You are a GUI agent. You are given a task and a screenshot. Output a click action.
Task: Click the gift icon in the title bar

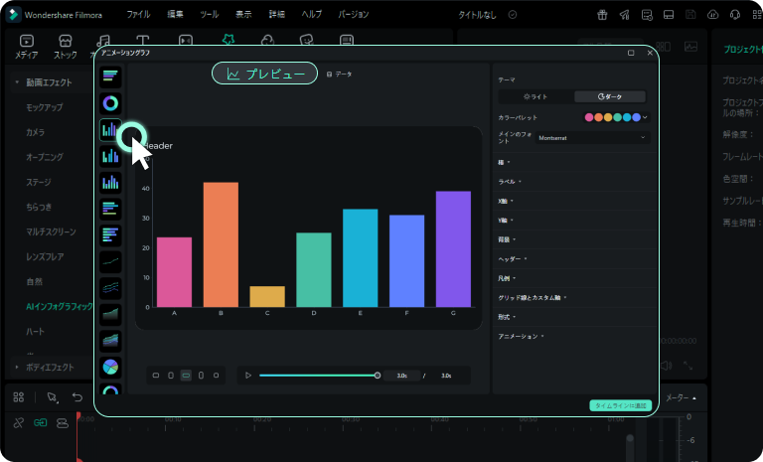pos(602,15)
